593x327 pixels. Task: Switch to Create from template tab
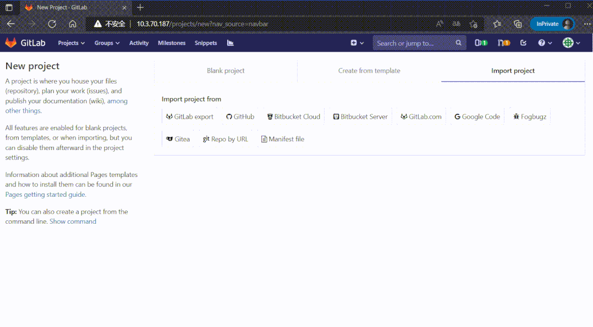coord(369,71)
